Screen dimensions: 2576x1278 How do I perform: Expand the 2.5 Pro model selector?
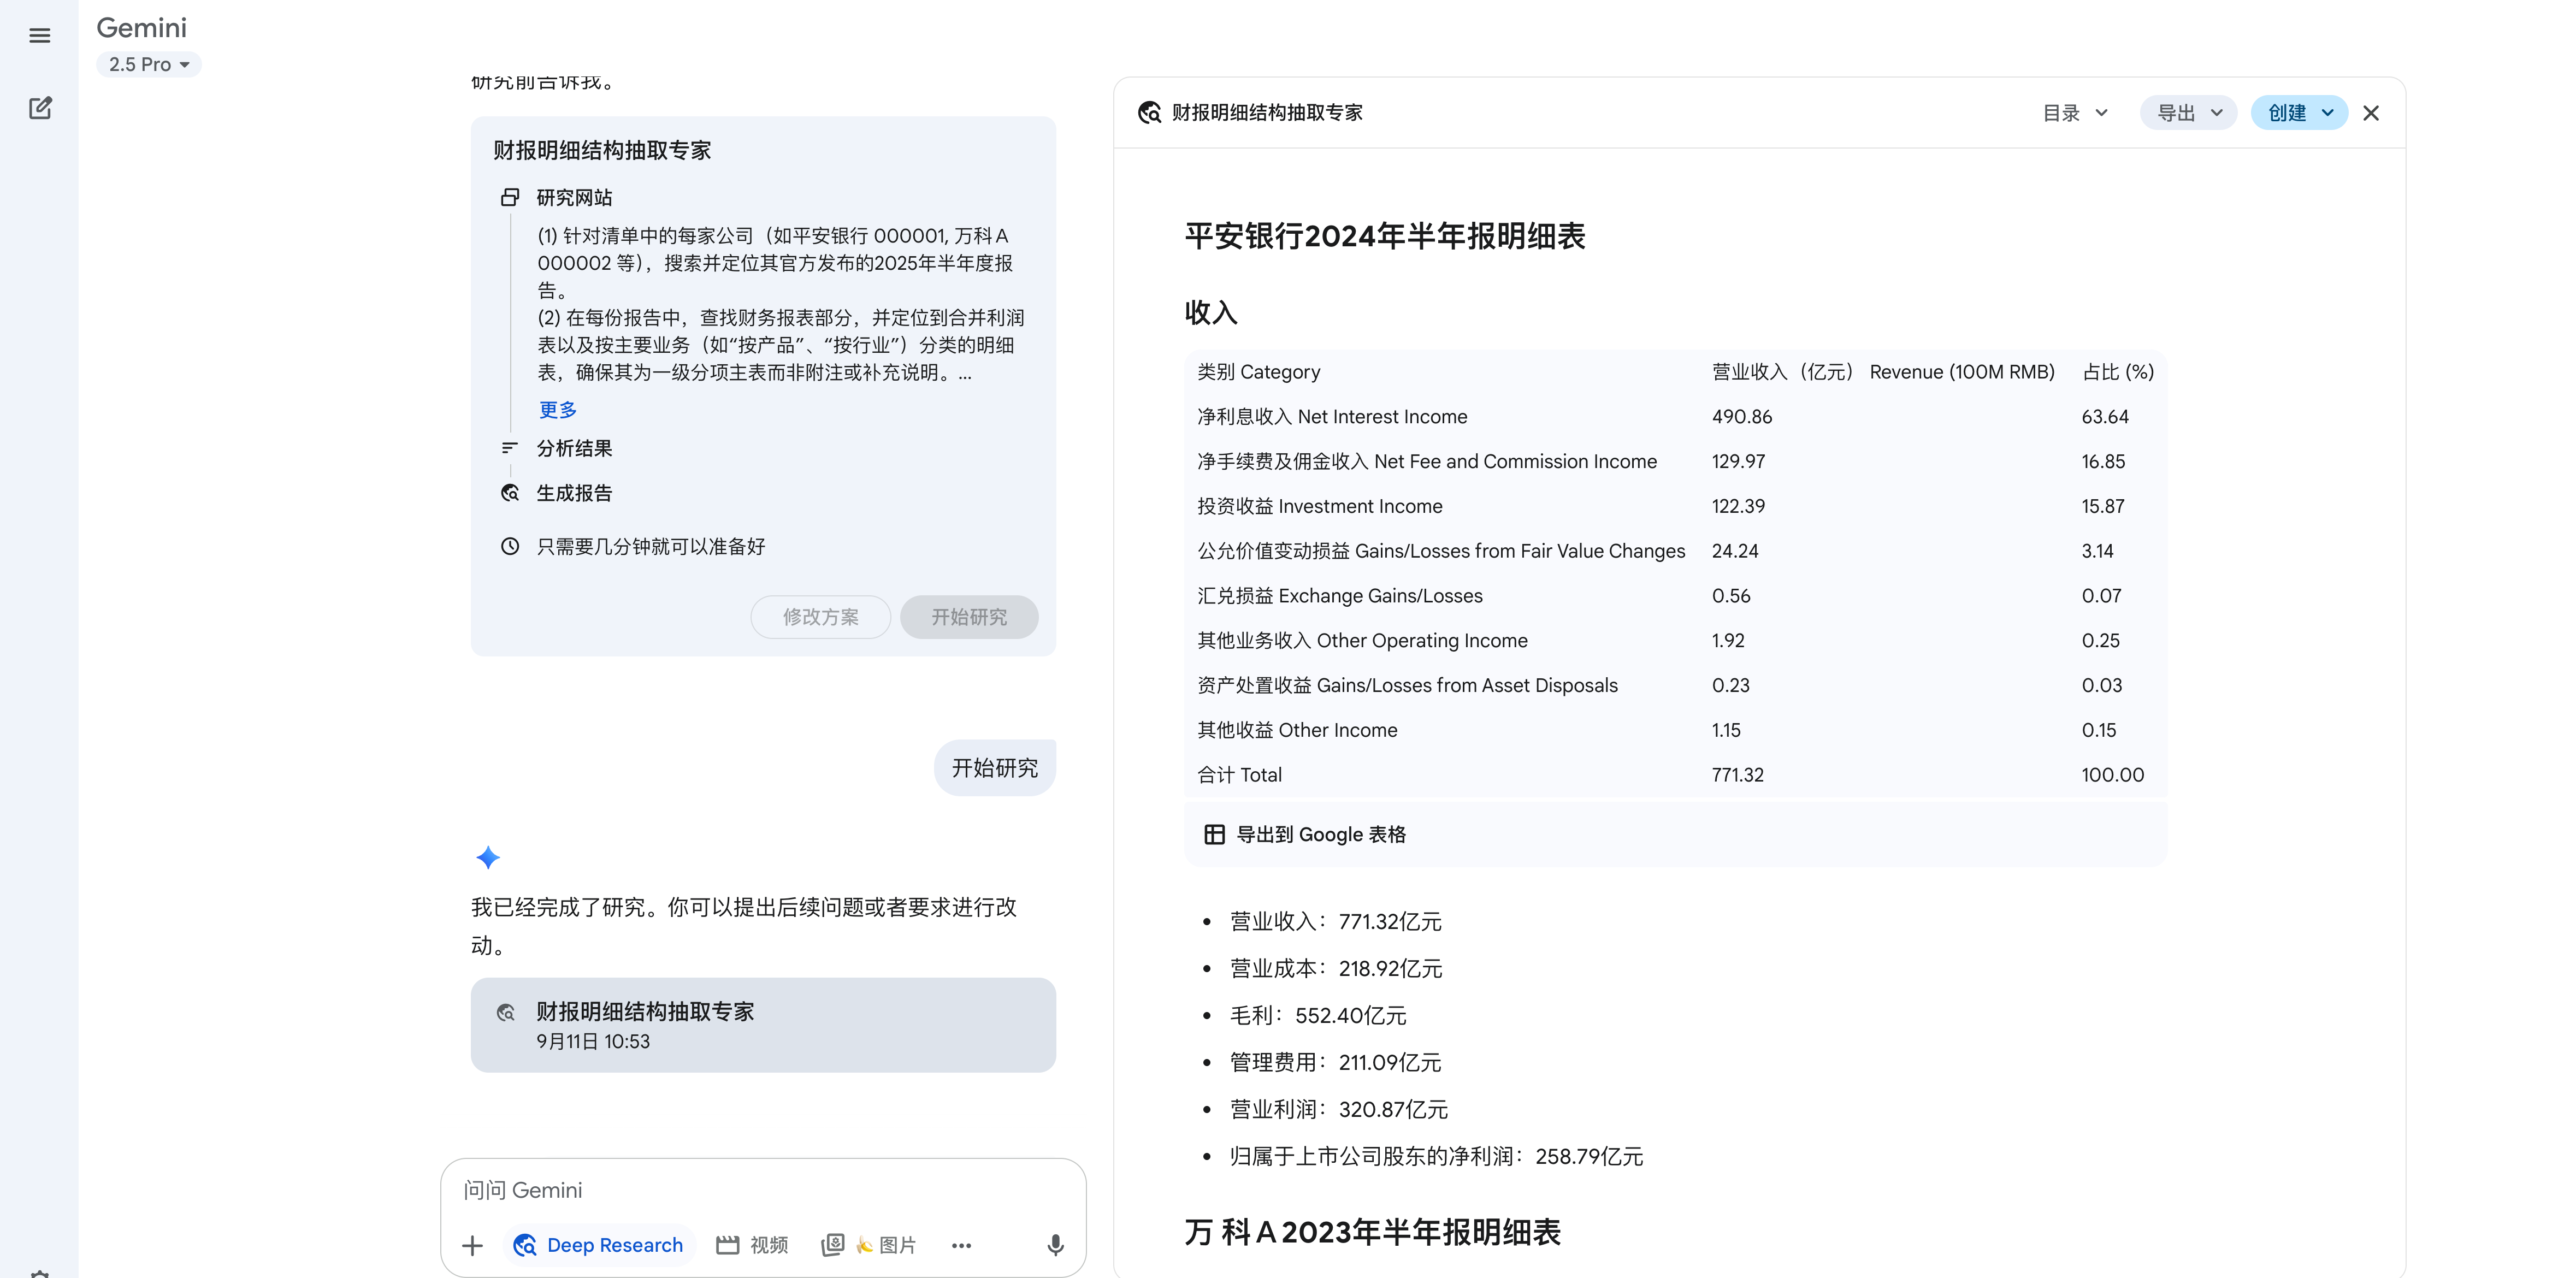(x=148, y=64)
